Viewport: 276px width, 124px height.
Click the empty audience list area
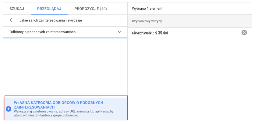click(x=65, y=67)
